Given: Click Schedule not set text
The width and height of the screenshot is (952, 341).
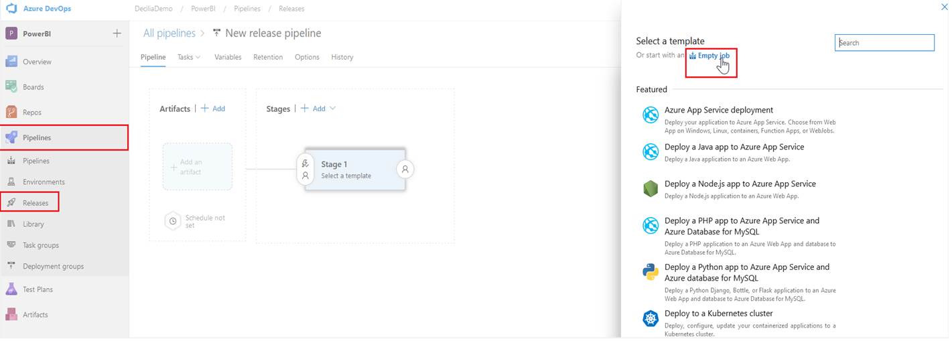Looking at the screenshot, I should point(205,221).
